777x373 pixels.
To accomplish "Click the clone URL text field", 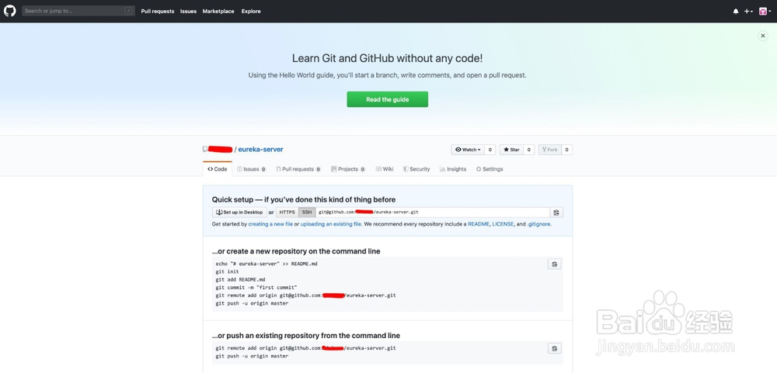I will [433, 212].
